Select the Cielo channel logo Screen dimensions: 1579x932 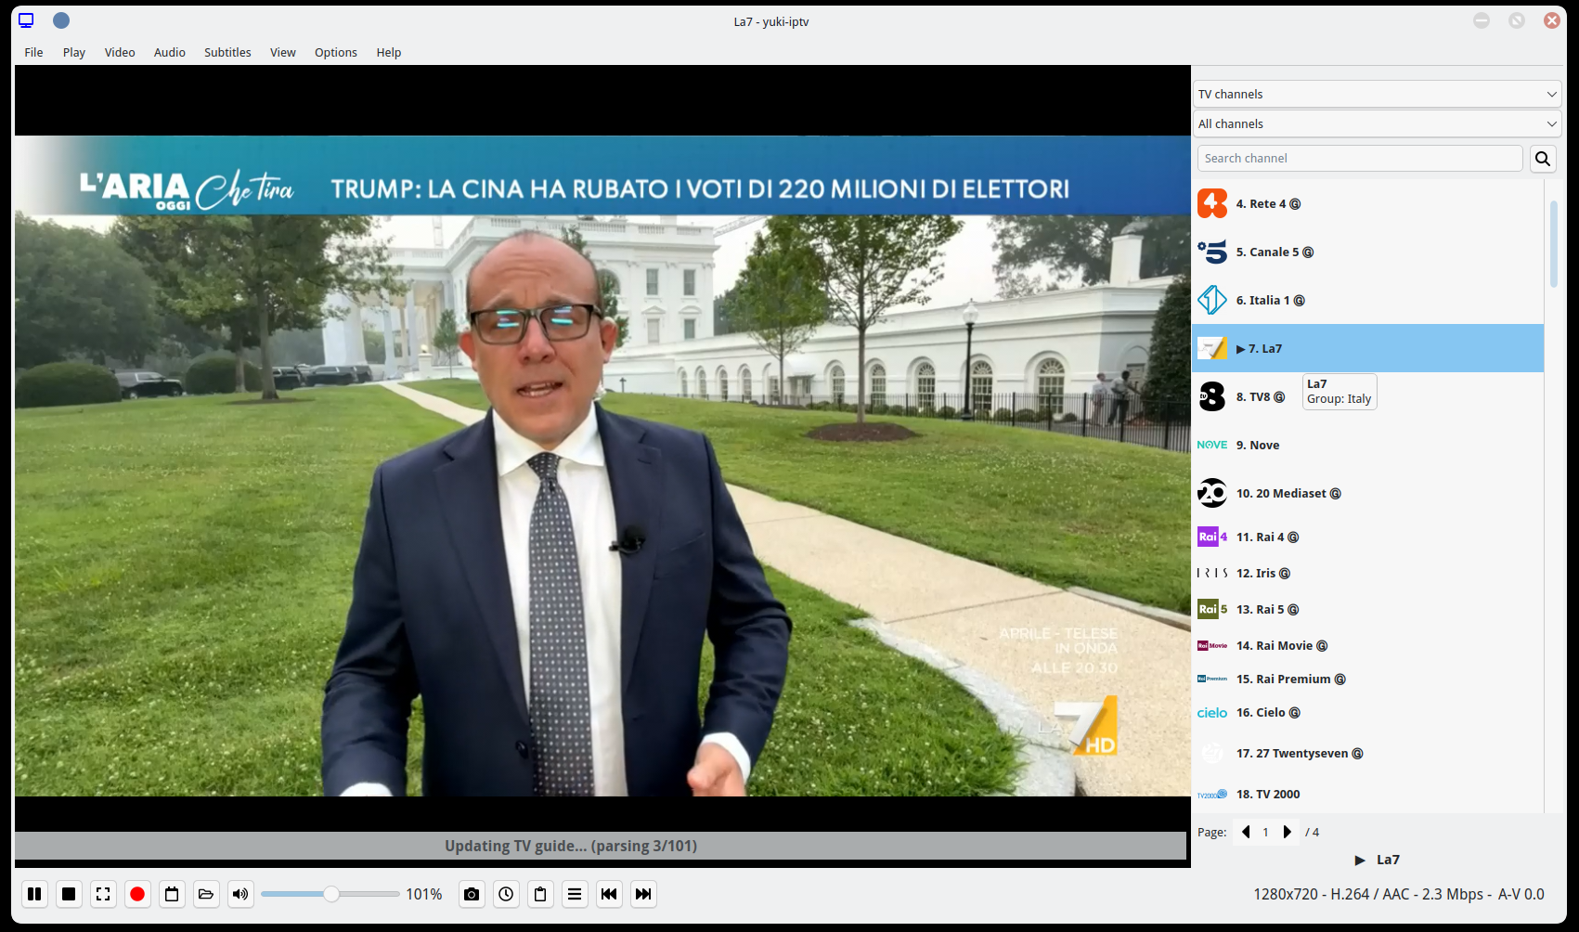[1212, 713]
